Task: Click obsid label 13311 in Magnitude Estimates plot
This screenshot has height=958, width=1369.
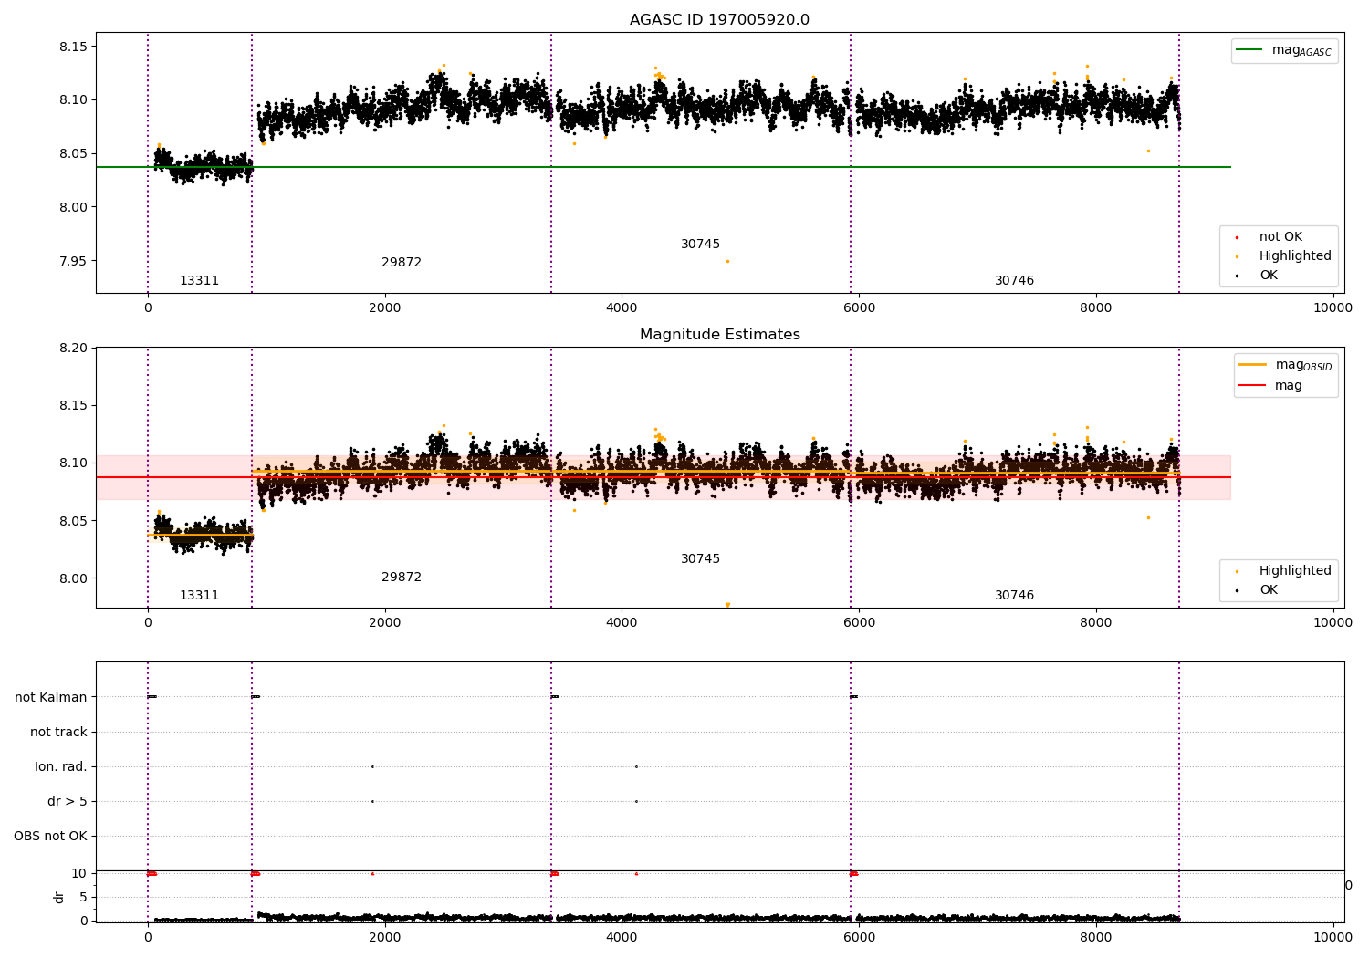Action: [x=199, y=596]
